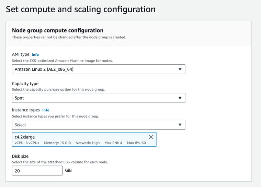Open the Info link beside AMI type
The image size is (261, 187).
(35, 54)
